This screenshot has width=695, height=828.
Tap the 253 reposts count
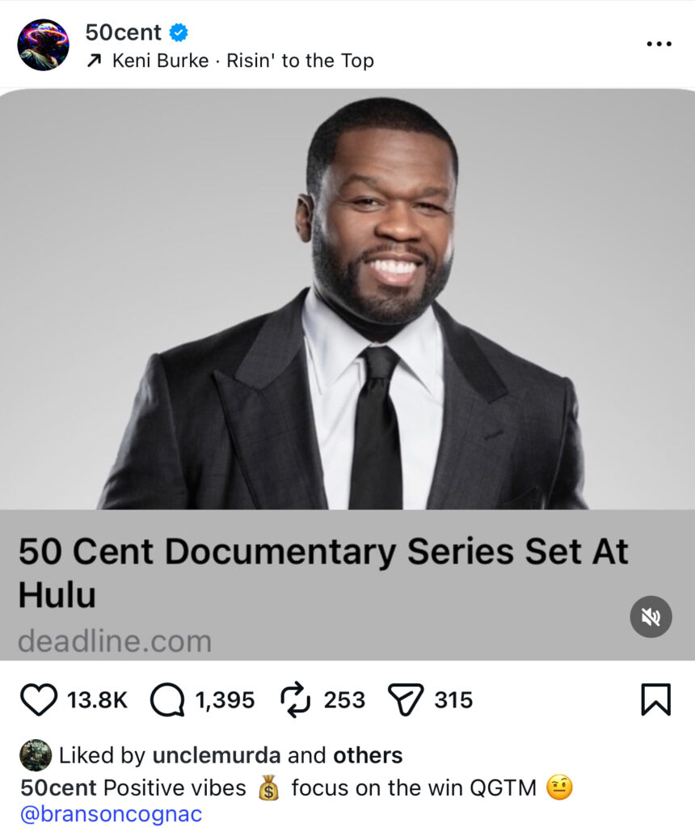click(x=344, y=700)
